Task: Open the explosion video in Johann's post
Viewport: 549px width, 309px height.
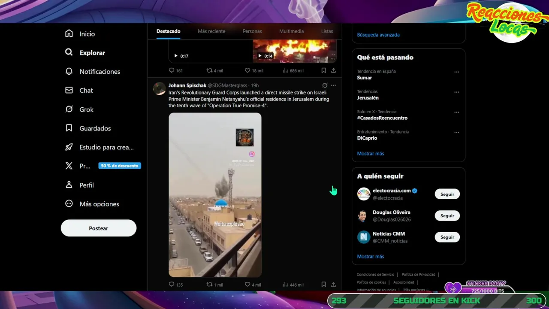Action: tap(215, 195)
